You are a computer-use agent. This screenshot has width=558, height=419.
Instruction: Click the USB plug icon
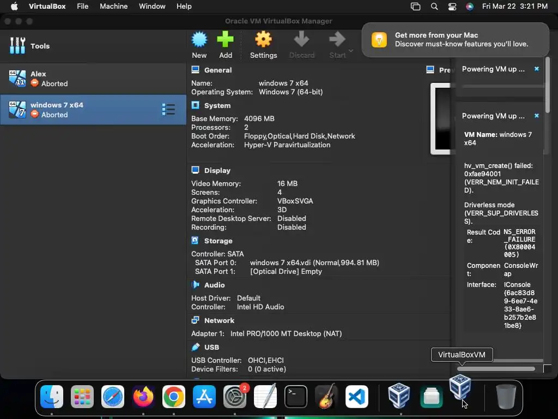[196, 347]
